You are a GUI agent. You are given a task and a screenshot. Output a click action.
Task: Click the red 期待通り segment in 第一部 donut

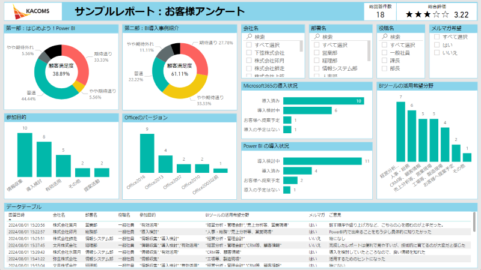(x=81, y=63)
